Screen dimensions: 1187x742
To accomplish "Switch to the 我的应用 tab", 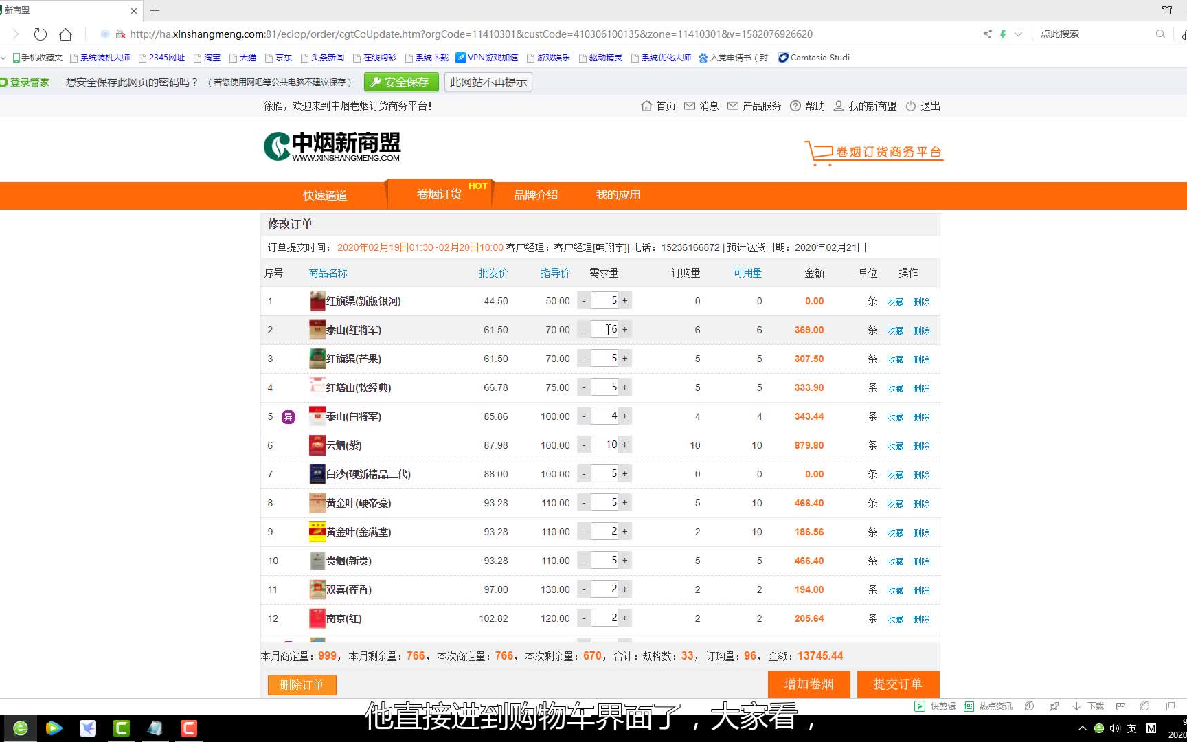I will [618, 194].
